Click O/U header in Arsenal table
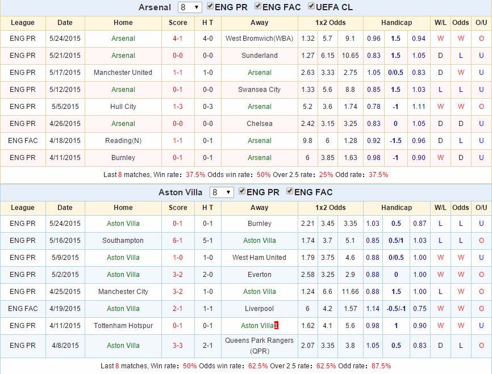Screen dimensions: 492x374 pyautogui.click(x=481, y=23)
